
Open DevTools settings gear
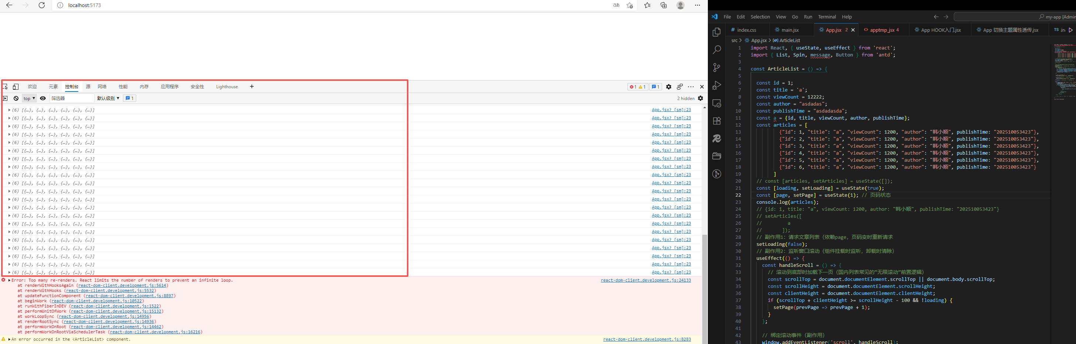(x=669, y=87)
